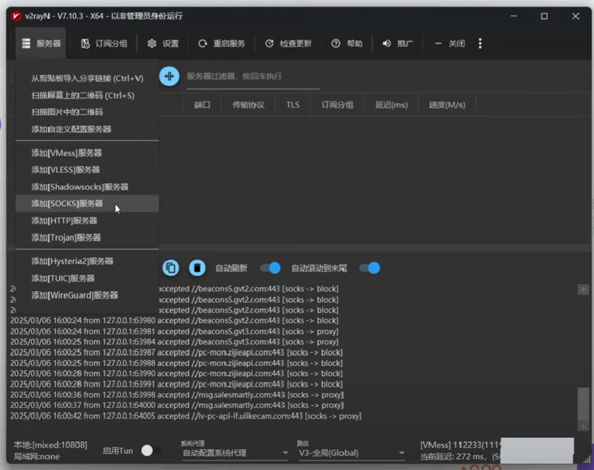
Task: Click the server filter input field
Action: click(252, 76)
